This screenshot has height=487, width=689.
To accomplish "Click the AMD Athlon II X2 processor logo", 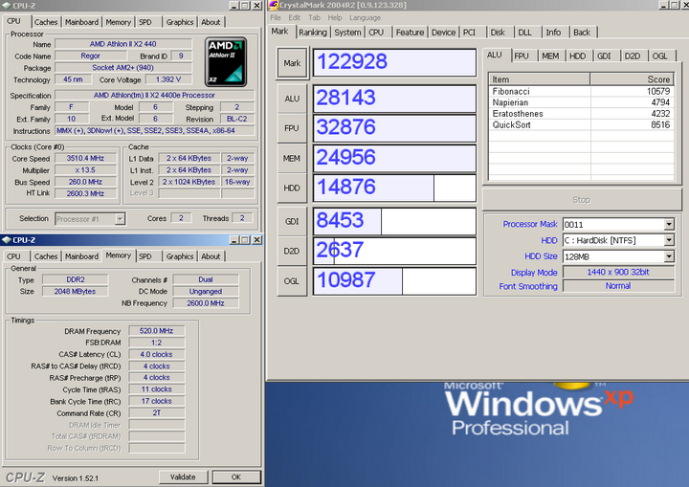I will [226, 61].
